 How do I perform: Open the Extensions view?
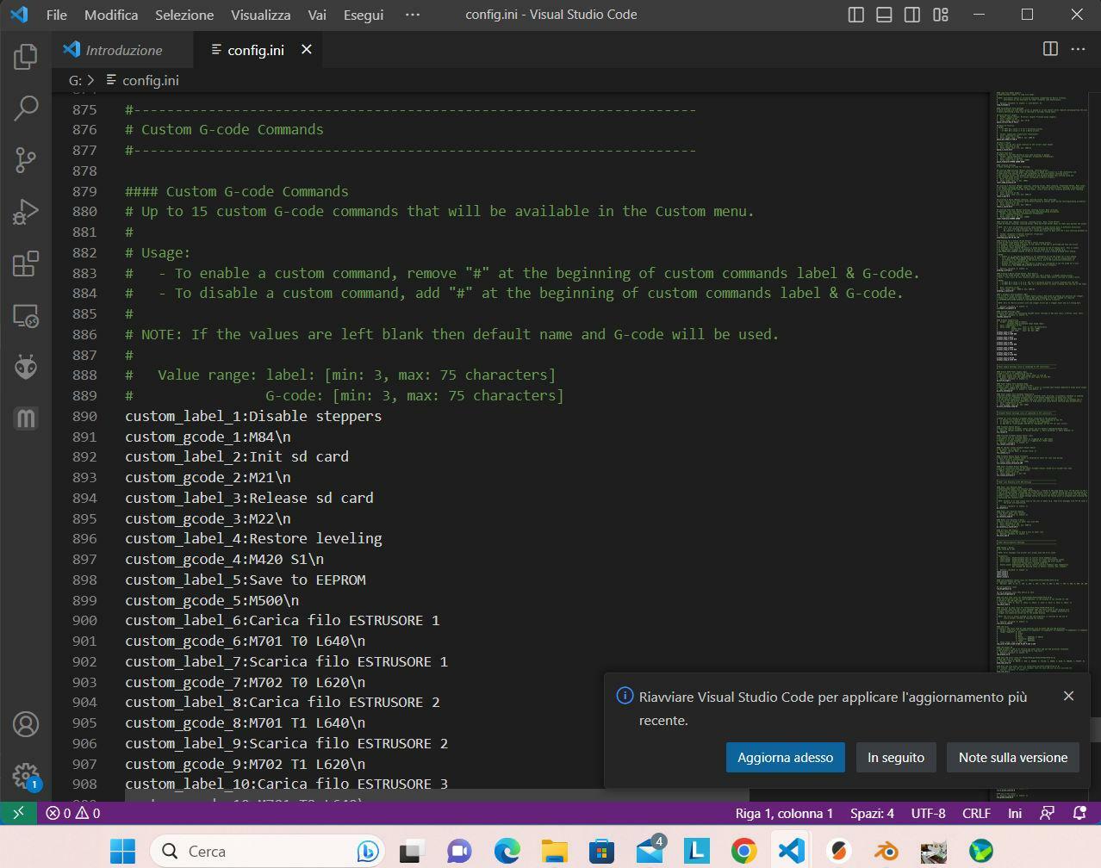(26, 263)
